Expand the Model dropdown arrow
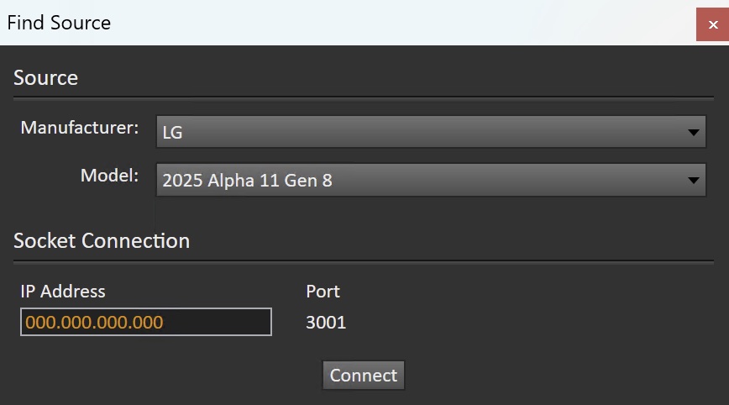Viewport: 729px width, 405px height. (693, 180)
